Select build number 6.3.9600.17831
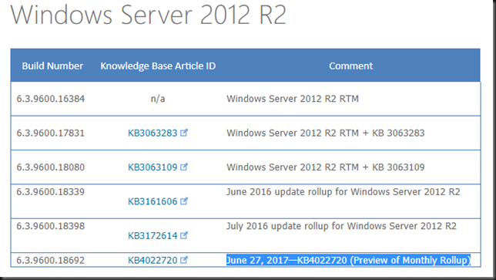 tap(51, 133)
